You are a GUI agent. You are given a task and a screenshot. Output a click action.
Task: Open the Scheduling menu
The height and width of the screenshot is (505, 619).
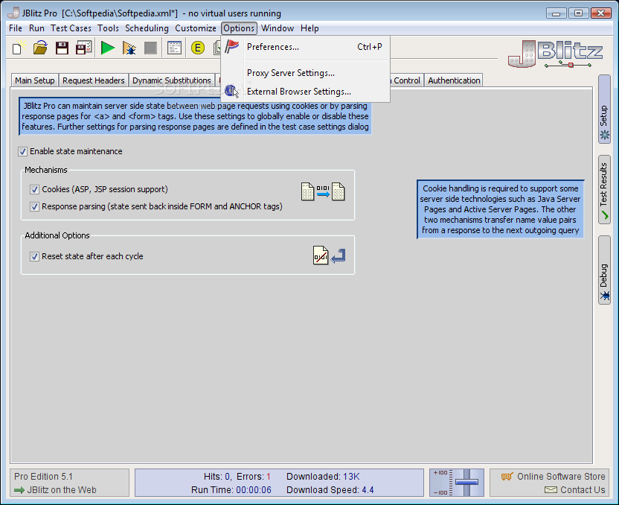(x=147, y=28)
